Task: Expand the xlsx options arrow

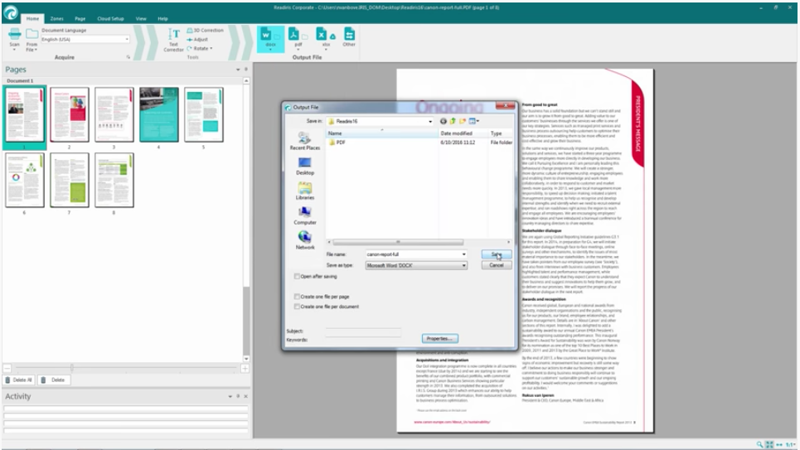Action: [x=326, y=50]
